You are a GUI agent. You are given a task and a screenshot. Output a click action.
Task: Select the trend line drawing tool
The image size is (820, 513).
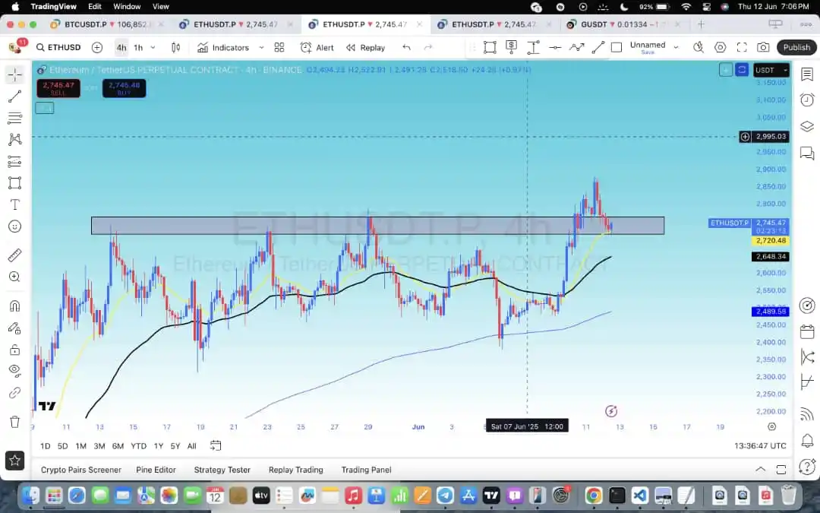(x=14, y=97)
